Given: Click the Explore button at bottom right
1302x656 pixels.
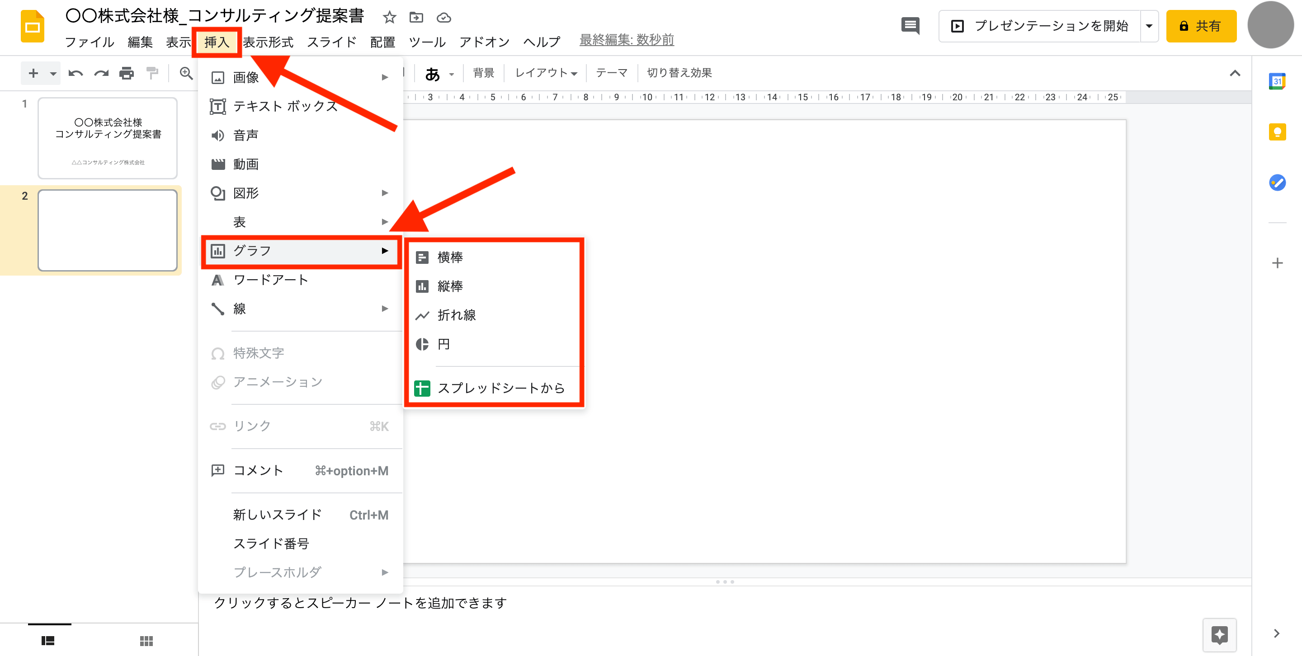Looking at the screenshot, I should click(x=1219, y=635).
